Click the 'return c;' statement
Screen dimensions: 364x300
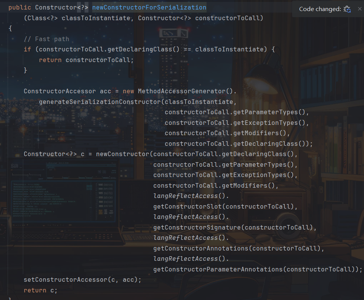(x=40, y=290)
